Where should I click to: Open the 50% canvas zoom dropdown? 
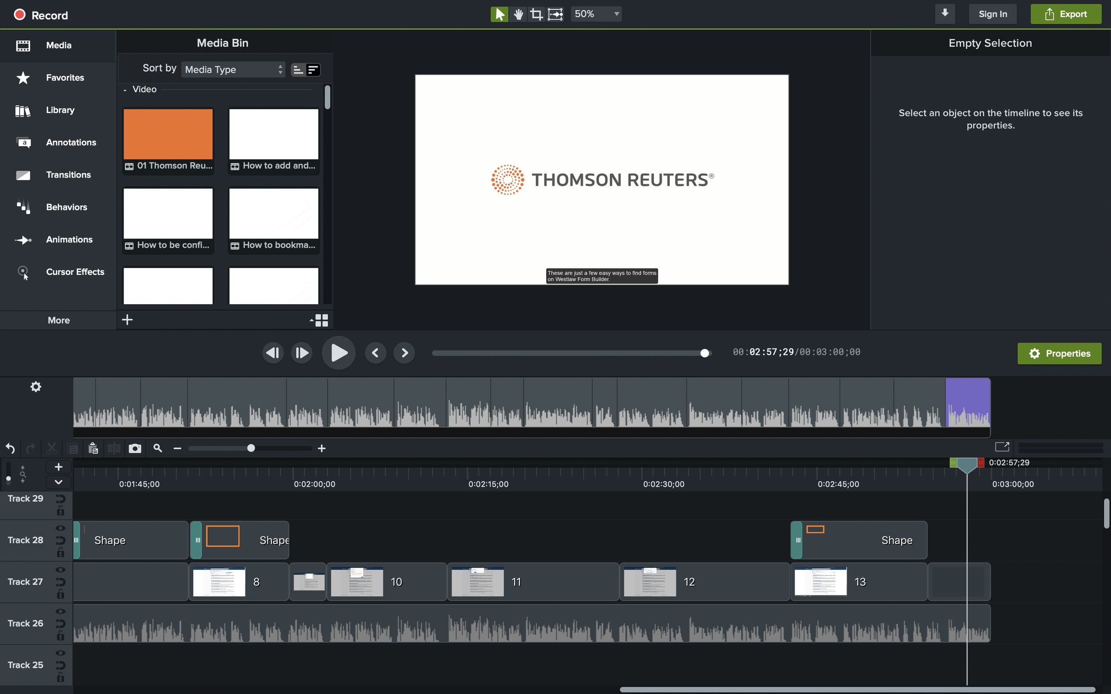(595, 14)
